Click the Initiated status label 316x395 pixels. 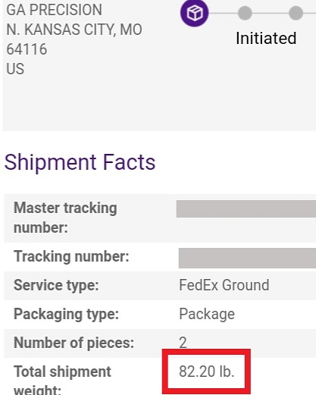point(266,38)
